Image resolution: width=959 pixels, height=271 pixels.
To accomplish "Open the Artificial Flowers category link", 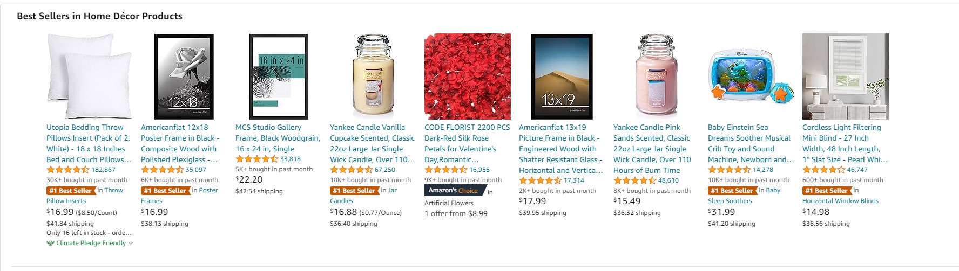I will [449, 203].
